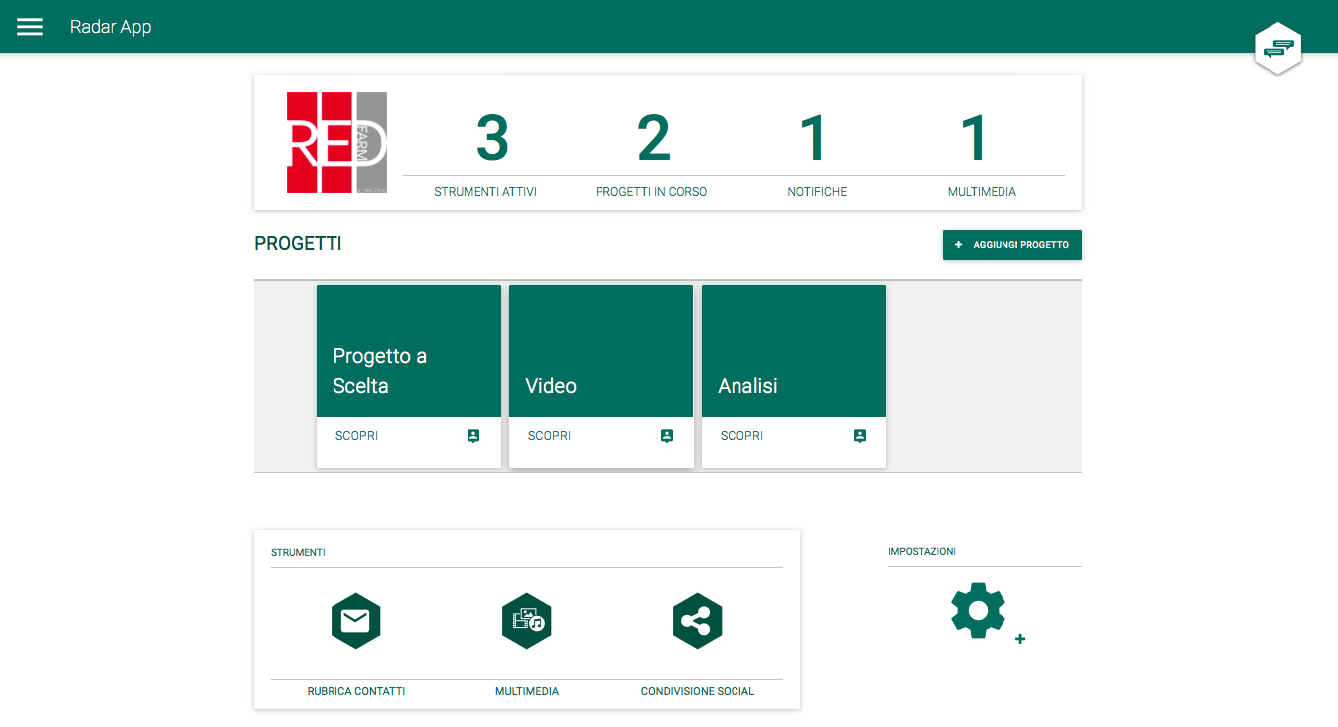Open the Multimedia hexagon tool icon
Screen dimensions: 1338x727
pos(526,621)
